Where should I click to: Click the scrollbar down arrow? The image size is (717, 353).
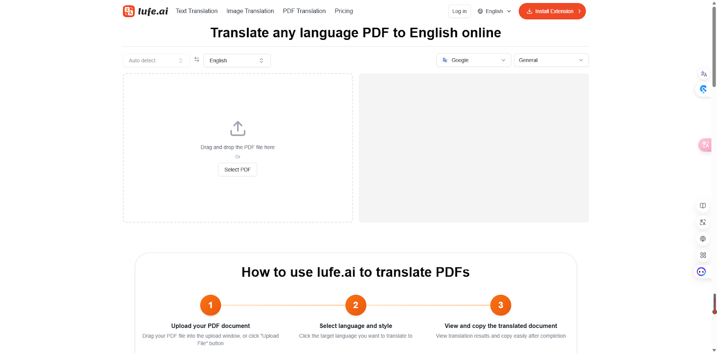(714, 350)
